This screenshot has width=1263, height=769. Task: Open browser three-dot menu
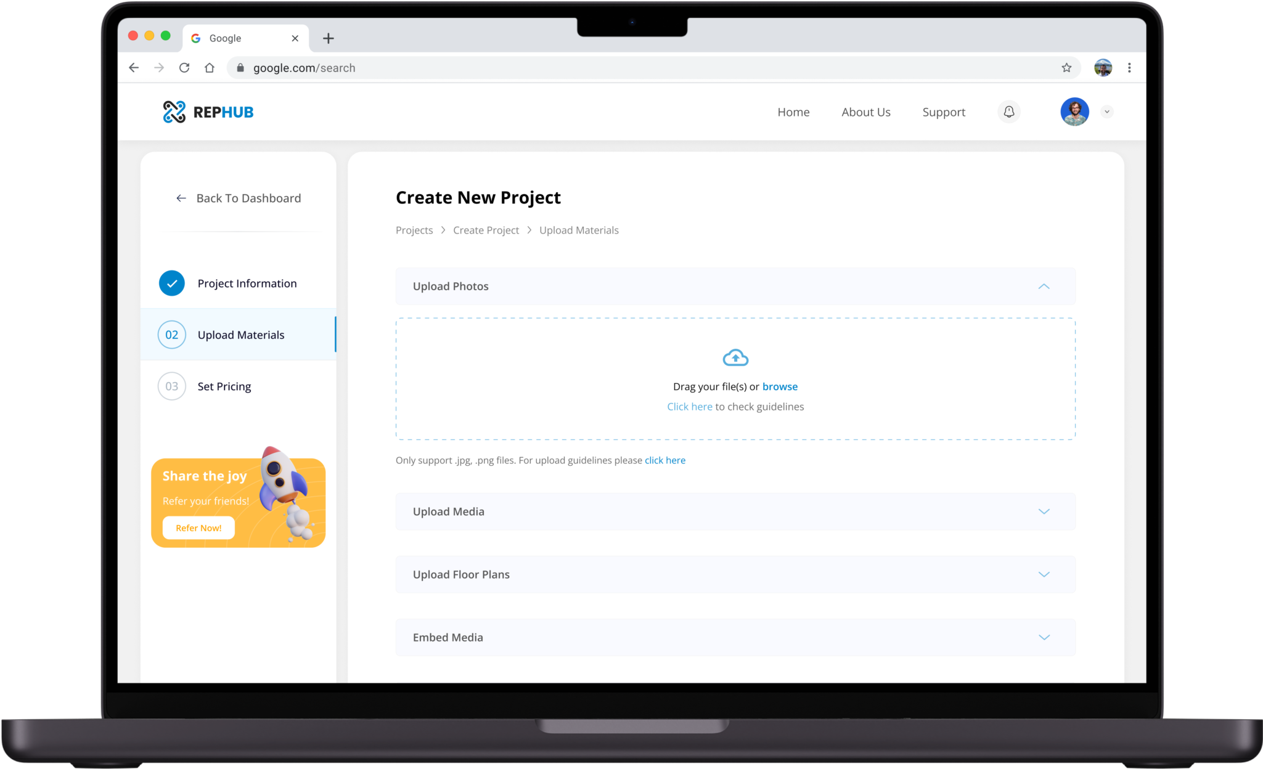(x=1129, y=68)
